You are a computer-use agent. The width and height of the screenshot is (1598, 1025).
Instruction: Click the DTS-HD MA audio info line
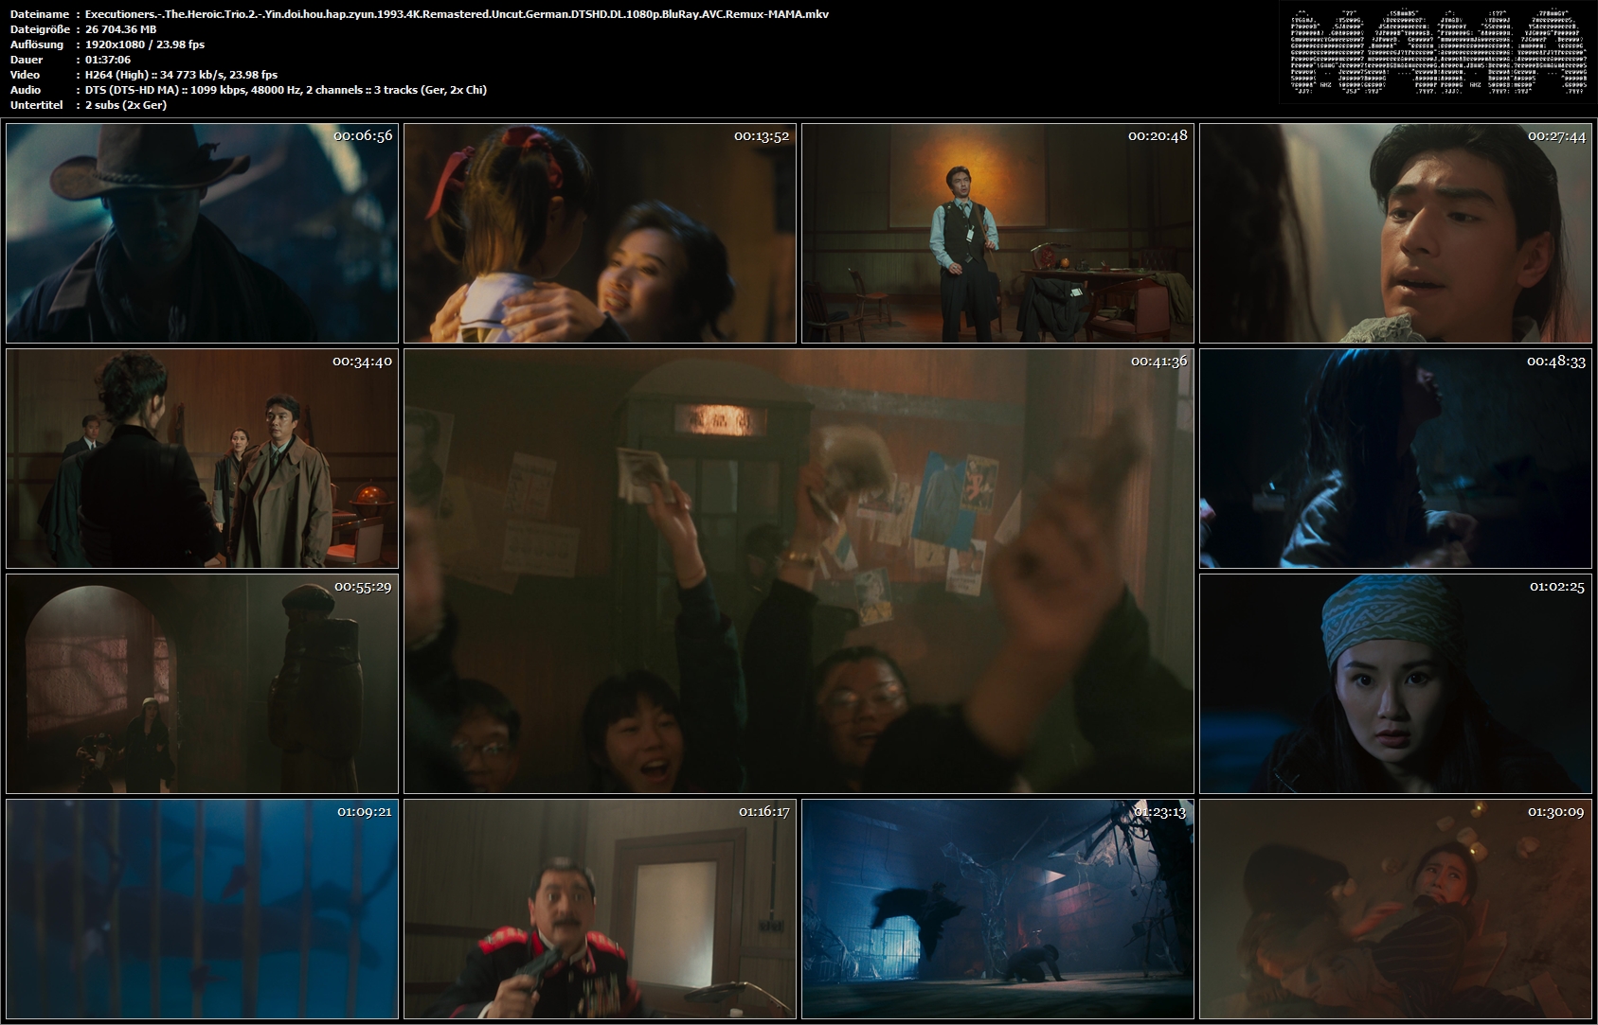coord(286,90)
